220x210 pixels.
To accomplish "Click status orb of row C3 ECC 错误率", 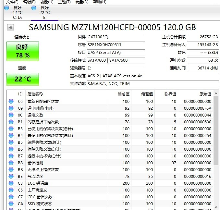I will point(11,183).
